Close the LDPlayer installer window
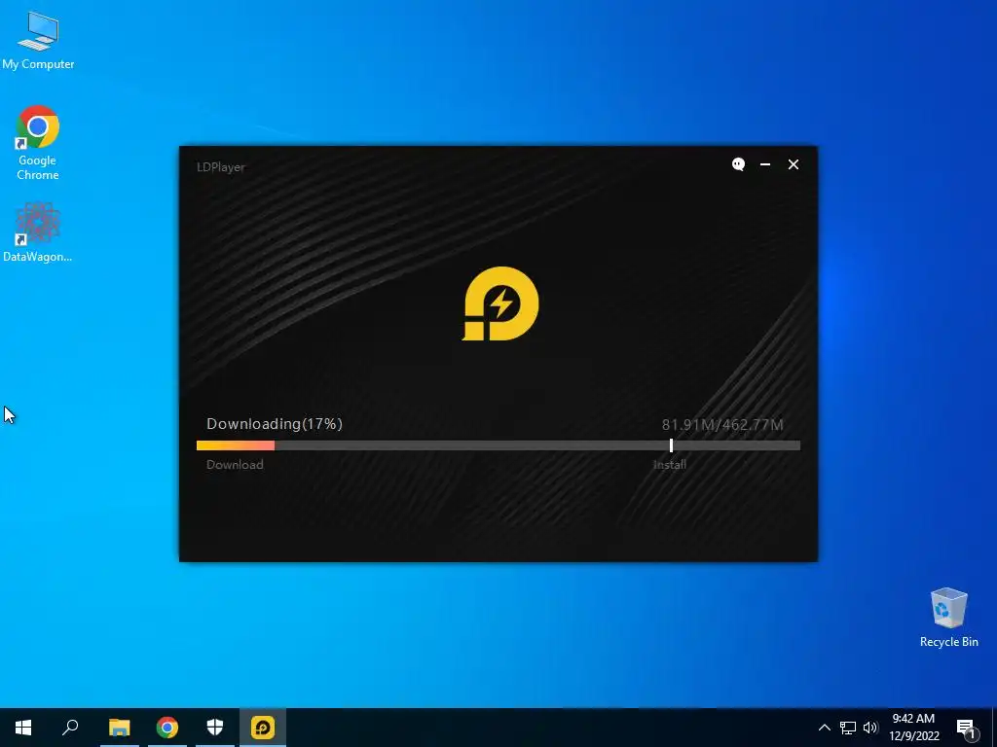The width and height of the screenshot is (997, 747). (x=793, y=164)
